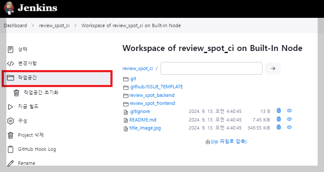The height and width of the screenshot is (172, 324).
Task: Open review_spot_ci in the breadcrumb
Action: [54, 25]
